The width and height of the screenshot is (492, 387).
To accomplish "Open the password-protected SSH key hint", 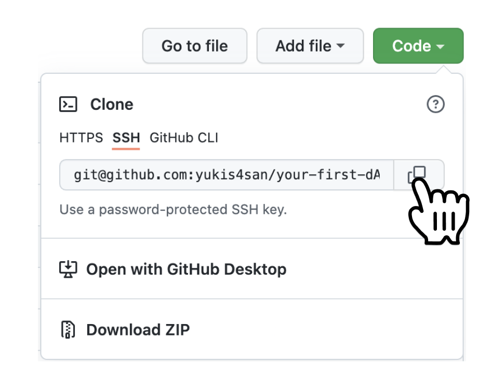I will tap(173, 210).
